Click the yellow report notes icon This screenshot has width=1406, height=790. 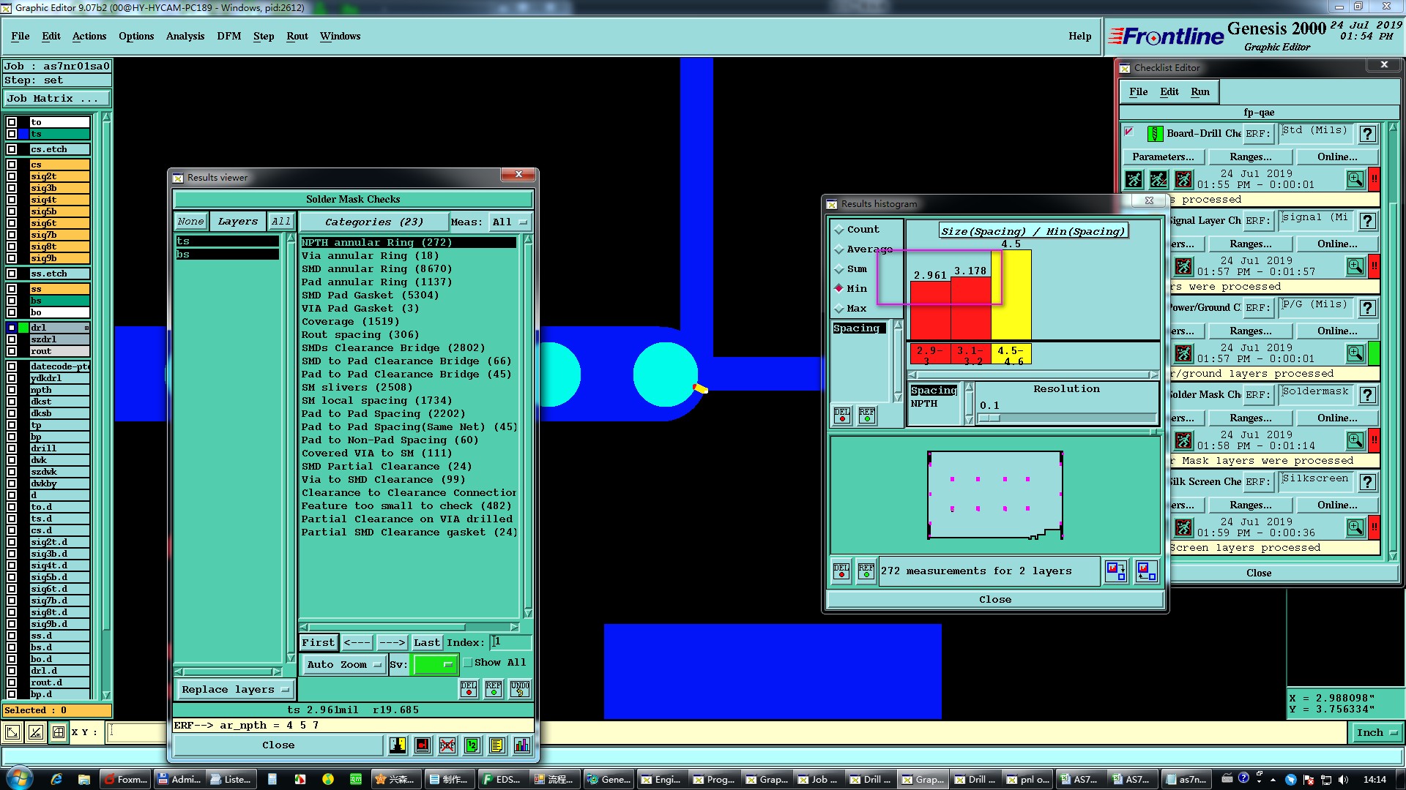[x=496, y=745]
